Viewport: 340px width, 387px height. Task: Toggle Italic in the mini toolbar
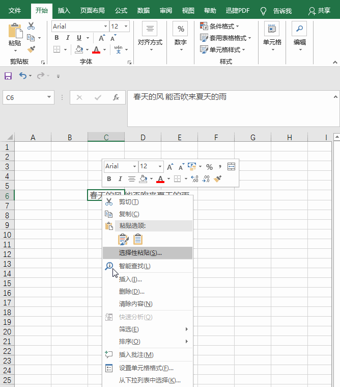point(120,179)
